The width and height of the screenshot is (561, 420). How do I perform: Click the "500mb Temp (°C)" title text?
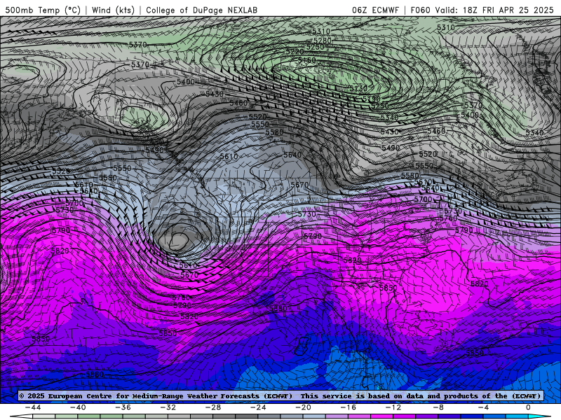tap(43, 10)
